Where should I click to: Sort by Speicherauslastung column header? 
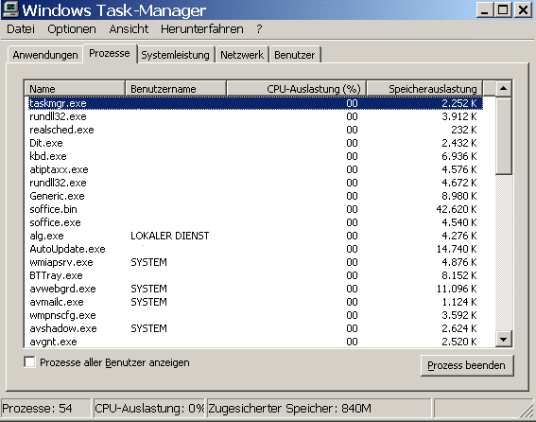tap(424, 89)
